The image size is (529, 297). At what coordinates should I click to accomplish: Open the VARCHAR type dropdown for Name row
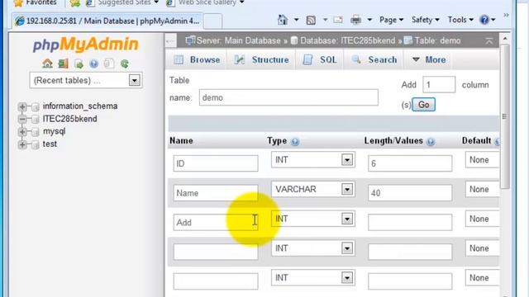coord(347,189)
